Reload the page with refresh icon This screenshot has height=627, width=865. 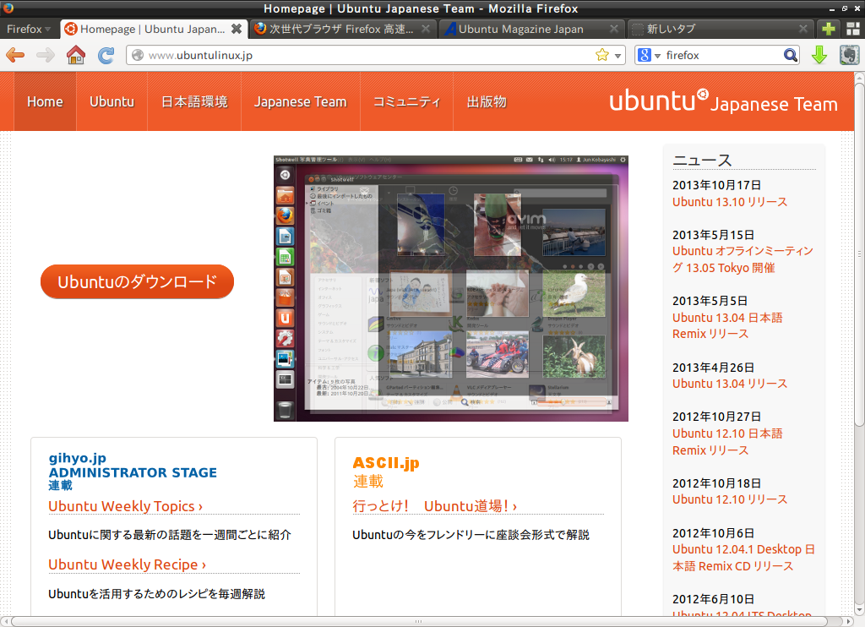point(106,55)
